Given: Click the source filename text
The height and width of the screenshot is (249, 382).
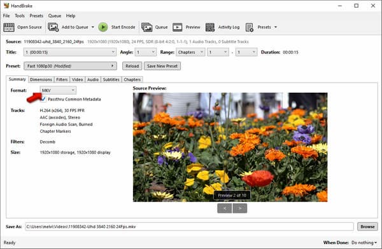Looking at the screenshot, I should [53, 41].
